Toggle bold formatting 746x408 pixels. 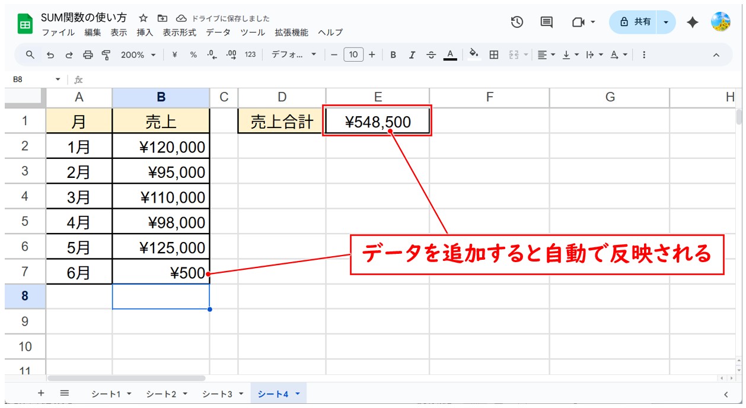(x=393, y=55)
